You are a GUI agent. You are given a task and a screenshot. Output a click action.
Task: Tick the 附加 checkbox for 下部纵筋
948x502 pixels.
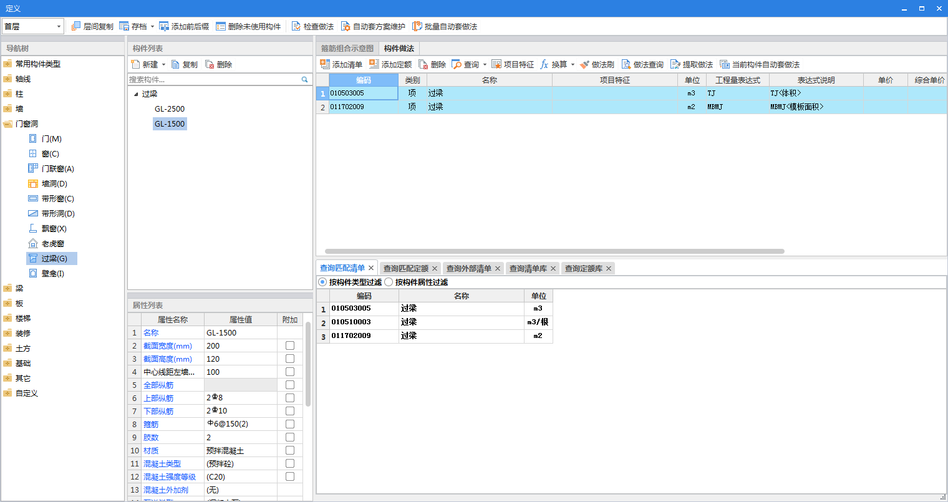[290, 411]
